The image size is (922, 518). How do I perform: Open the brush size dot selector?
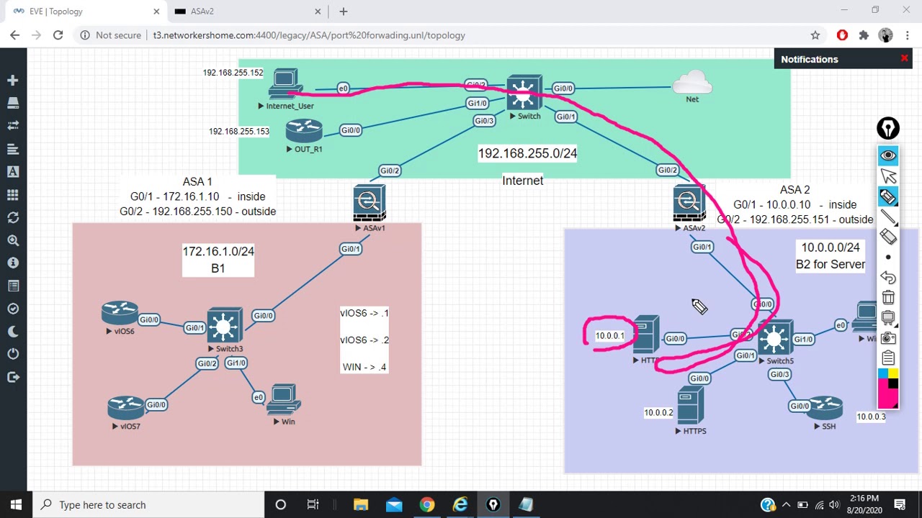click(888, 257)
